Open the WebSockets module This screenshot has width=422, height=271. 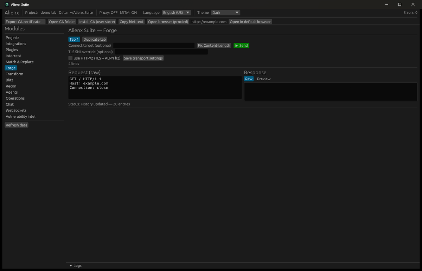click(16, 110)
